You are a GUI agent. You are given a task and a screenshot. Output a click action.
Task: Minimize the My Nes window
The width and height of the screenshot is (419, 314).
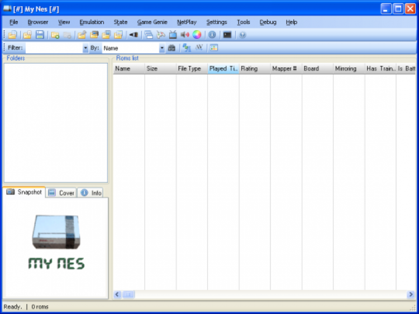(x=385, y=9)
